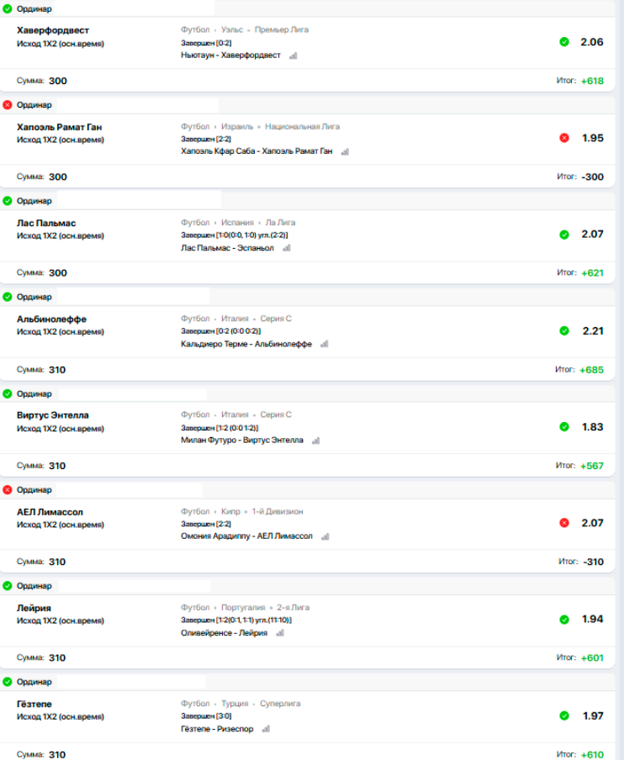Click green won icon beside 2.06 odds

click(x=564, y=42)
